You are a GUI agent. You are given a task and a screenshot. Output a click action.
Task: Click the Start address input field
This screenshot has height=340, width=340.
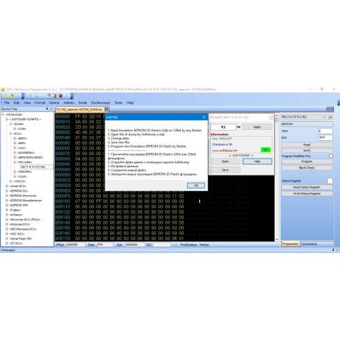[x=325, y=131]
